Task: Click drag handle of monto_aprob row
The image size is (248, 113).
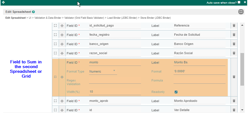Action: click(x=62, y=101)
